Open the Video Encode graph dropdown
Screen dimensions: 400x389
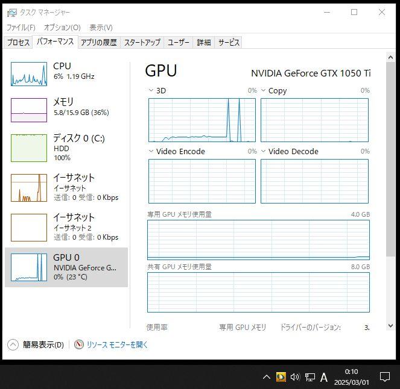coord(151,151)
